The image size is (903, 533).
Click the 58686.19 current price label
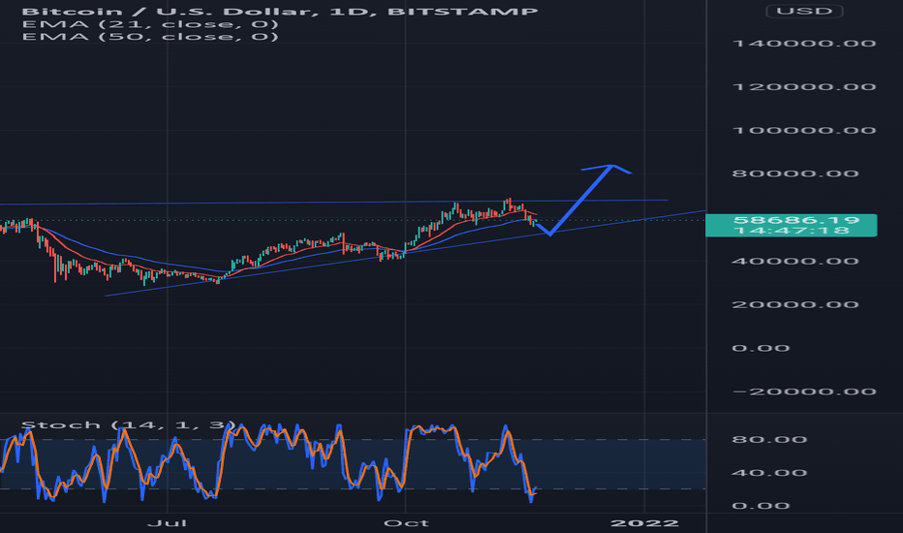click(796, 220)
